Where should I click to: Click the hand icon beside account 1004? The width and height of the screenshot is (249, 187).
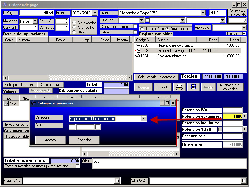click(137, 56)
